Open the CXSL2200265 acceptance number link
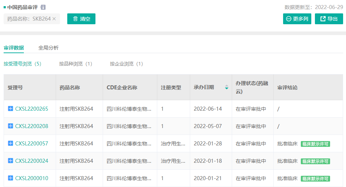The width and height of the screenshot is (346, 187). coord(31,109)
